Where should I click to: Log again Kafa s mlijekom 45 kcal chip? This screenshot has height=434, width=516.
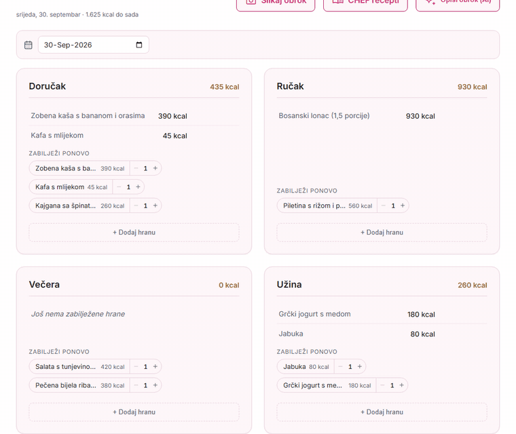tap(71, 187)
